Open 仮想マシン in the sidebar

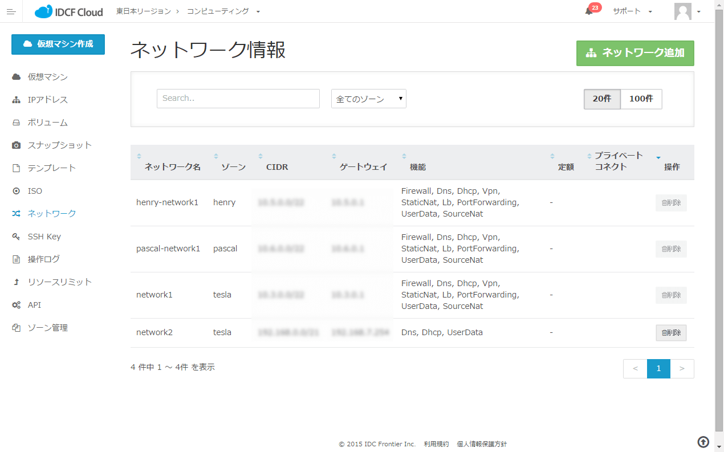tap(47, 77)
